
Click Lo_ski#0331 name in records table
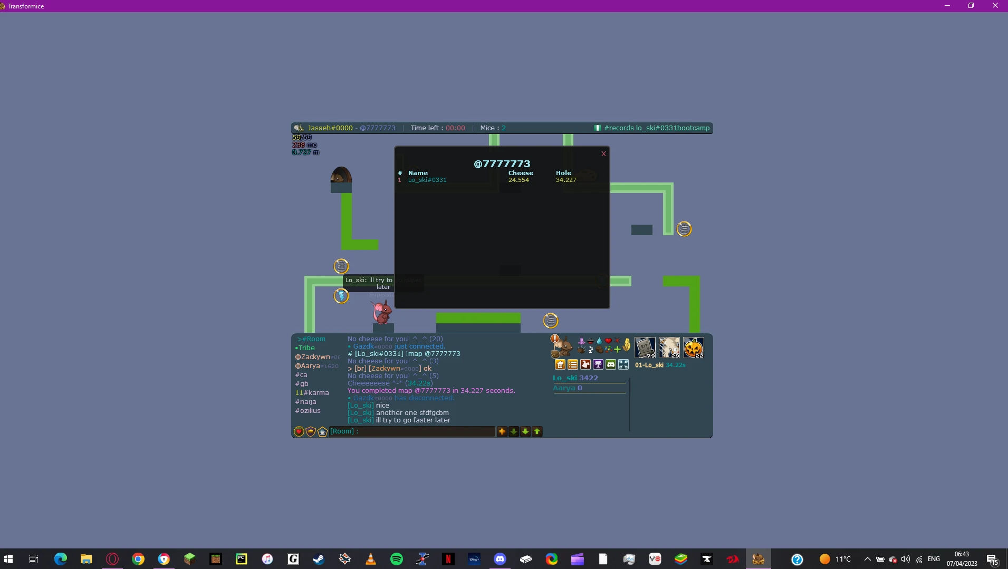pos(427,180)
